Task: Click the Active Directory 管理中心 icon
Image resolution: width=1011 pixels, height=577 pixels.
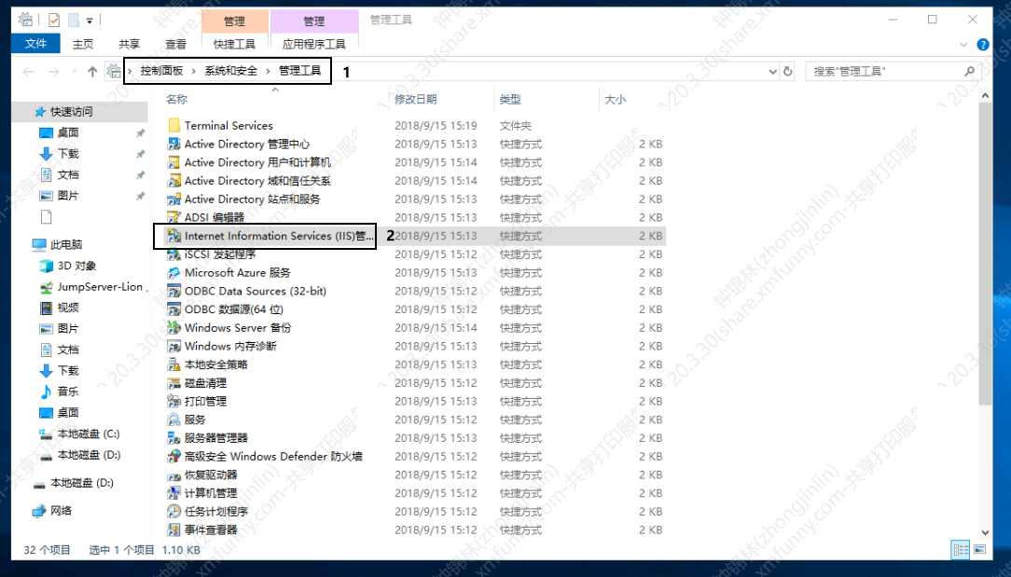Action: pyautogui.click(x=173, y=144)
